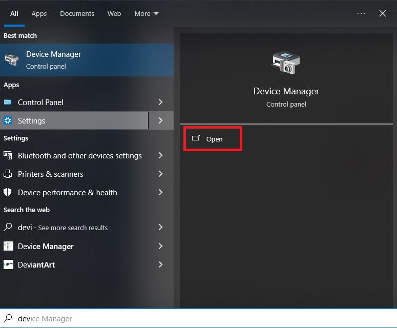The image size is (397, 328).
Task: Select the DeviantArt web suggestion
Action: point(74,264)
